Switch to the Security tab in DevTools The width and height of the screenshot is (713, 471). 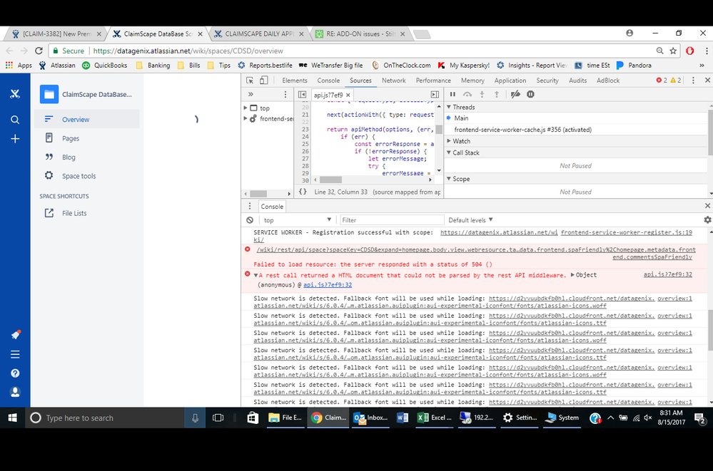547,81
